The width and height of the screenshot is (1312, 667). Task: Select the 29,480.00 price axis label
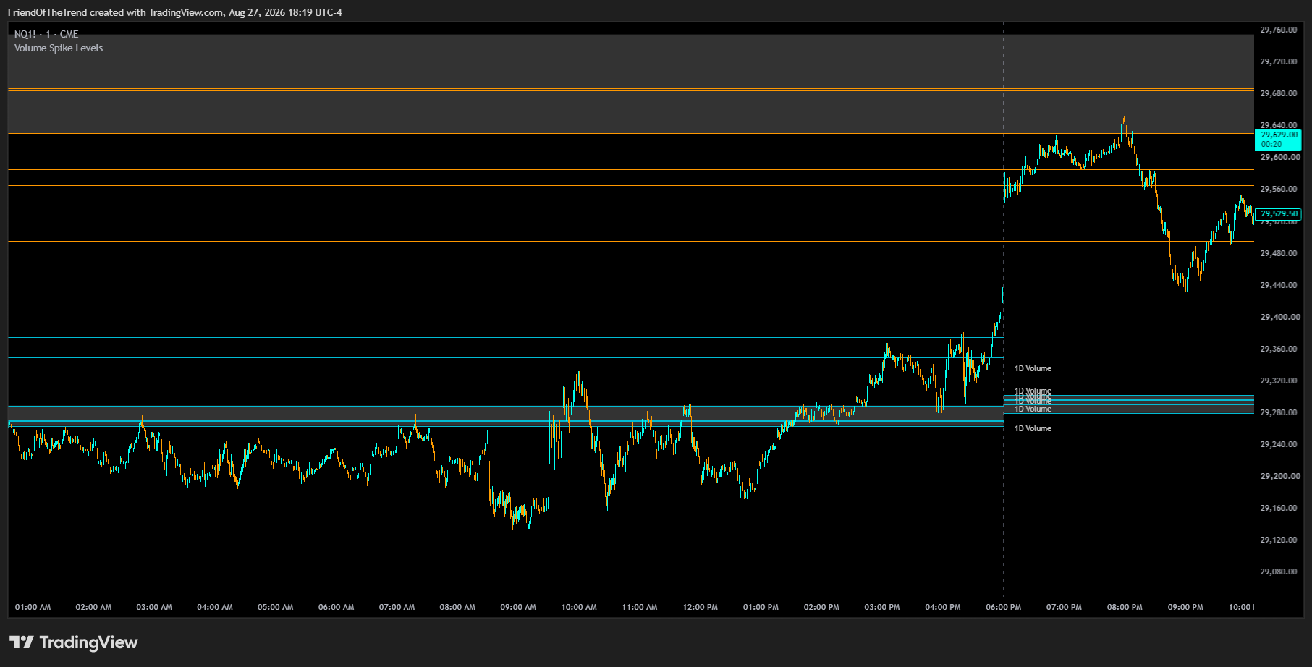pyautogui.click(x=1279, y=253)
